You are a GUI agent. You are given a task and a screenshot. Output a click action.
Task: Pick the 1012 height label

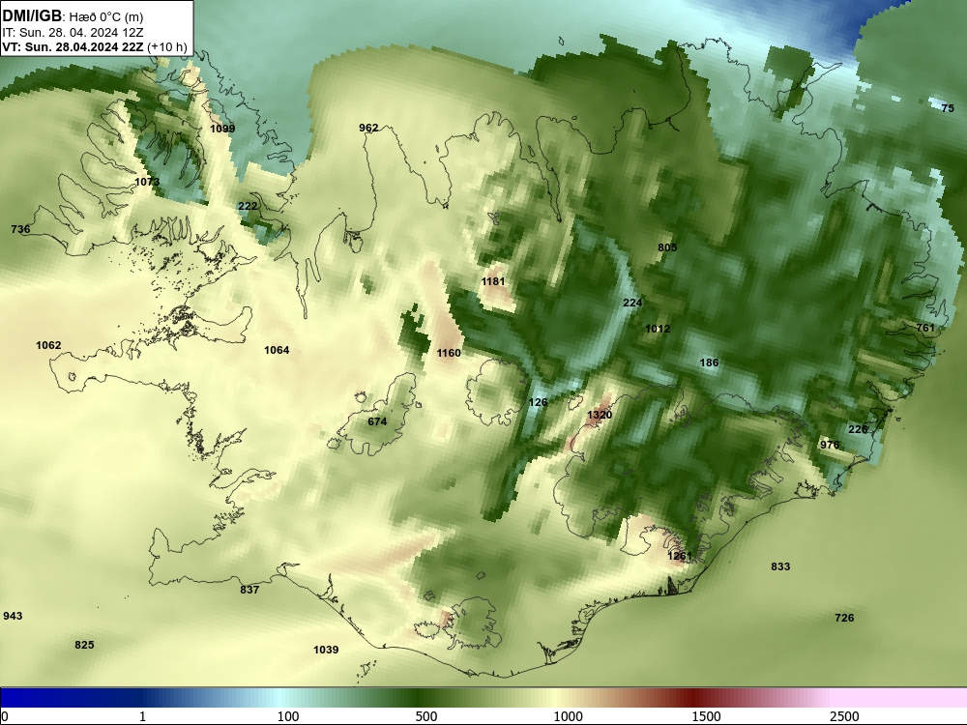point(658,329)
